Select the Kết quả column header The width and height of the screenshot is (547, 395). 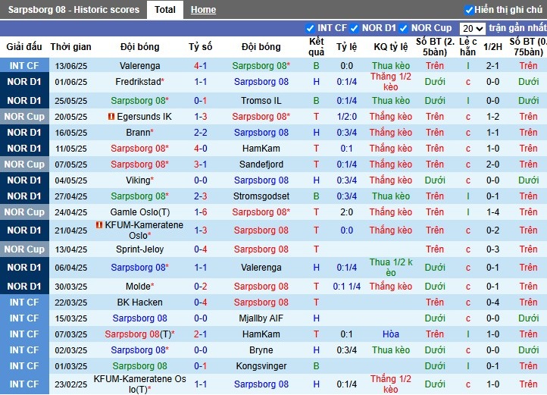tap(317, 47)
